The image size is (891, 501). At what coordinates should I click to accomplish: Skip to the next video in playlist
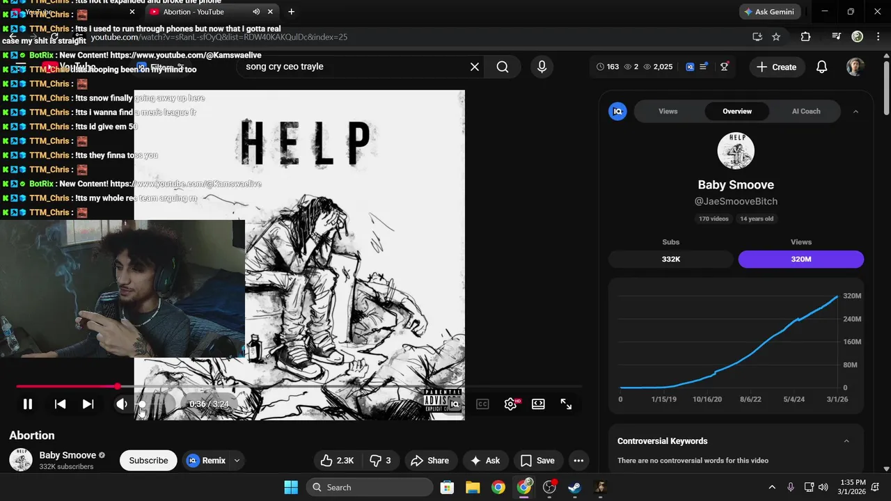pos(88,404)
